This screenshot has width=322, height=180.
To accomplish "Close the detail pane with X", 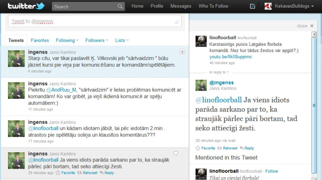I will tap(312, 26).
